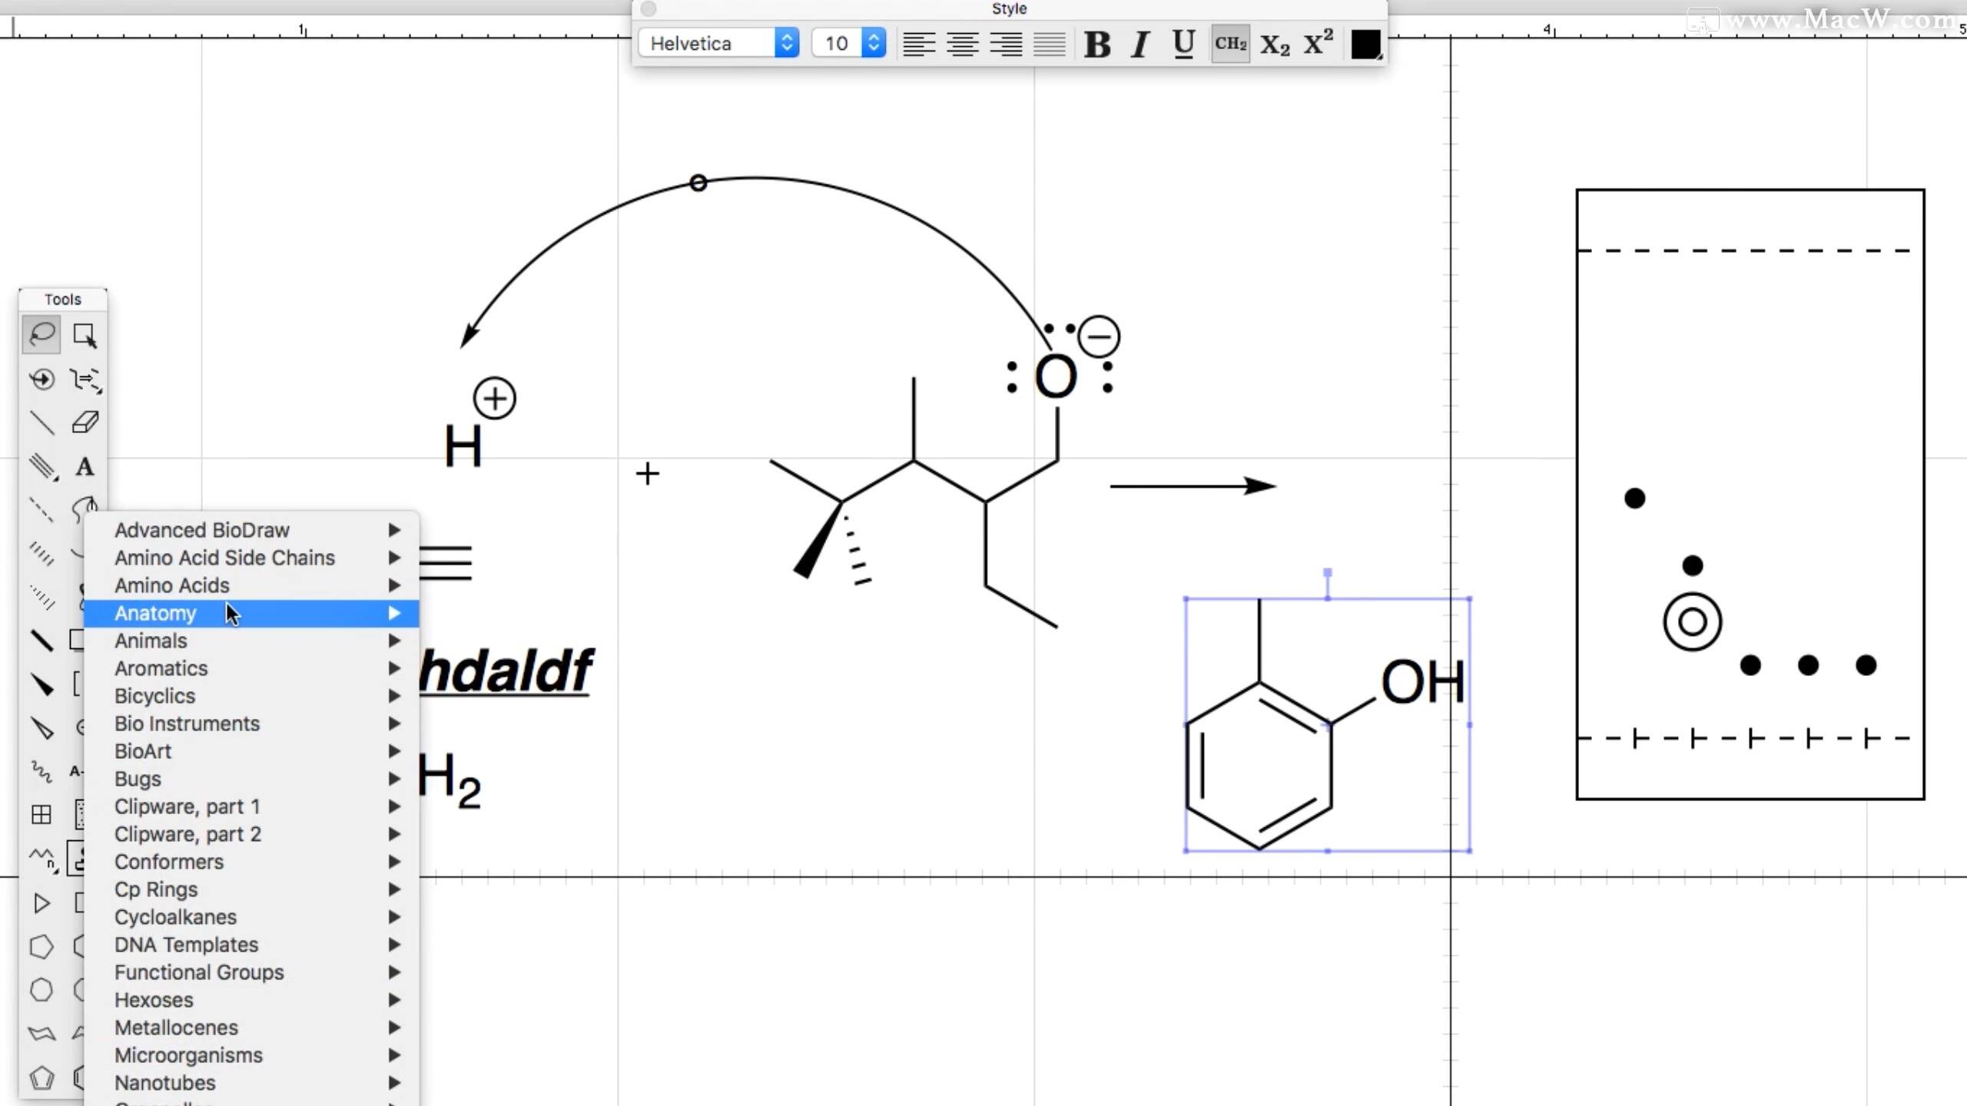The width and height of the screenshot is (1967, 1106).
Task: Select the Cyclopentadiene Ring tool
Action: (41, 1078)
